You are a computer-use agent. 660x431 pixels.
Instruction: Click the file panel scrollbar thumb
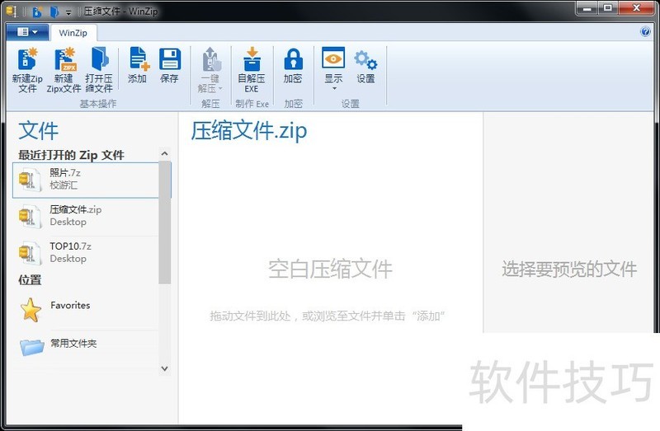click(164, 223)
